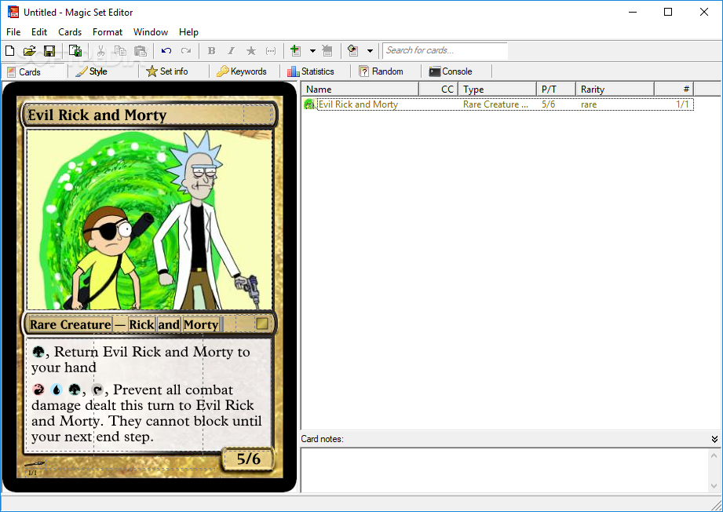
Task: Open the Rotate card dropdown arrow
Action: click(370, 51)
